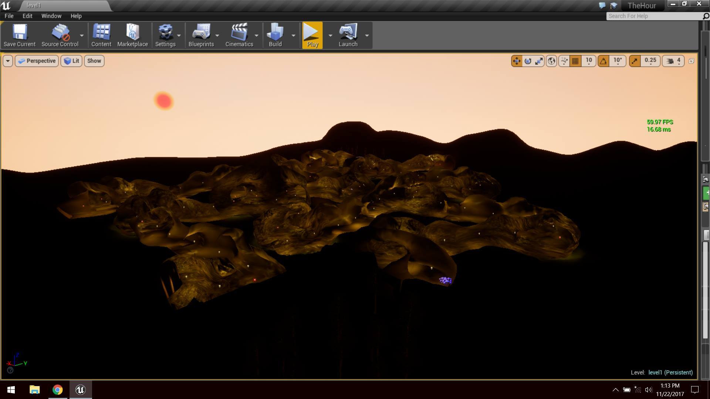Toggle grid snapping on or off
The image size is (710, 399).
click(575, 61)
